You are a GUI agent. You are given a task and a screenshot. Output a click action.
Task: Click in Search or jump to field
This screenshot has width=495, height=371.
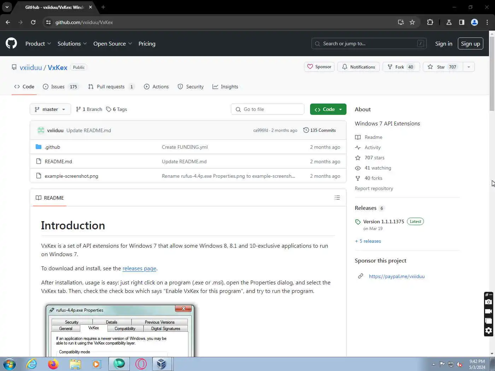pyautogui.click(x=369, y=43)
